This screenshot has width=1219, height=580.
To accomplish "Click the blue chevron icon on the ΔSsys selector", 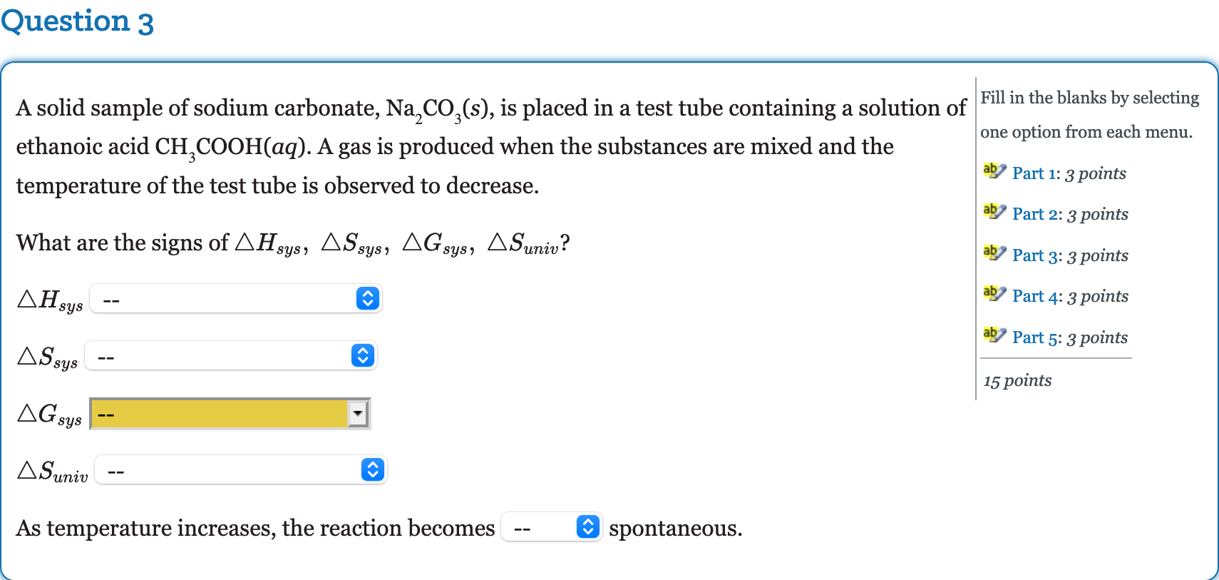I will (364, 355).
